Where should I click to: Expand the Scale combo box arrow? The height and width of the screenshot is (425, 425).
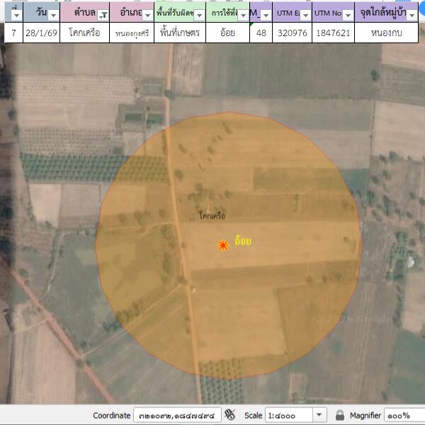pos(319,414)
